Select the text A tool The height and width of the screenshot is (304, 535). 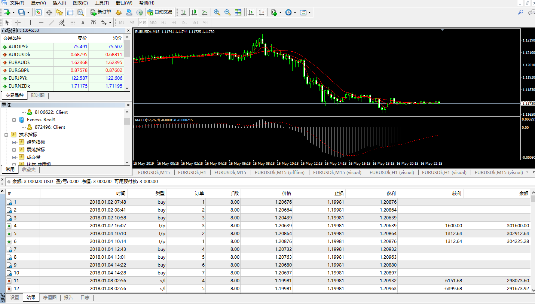(x=83, y=22)
